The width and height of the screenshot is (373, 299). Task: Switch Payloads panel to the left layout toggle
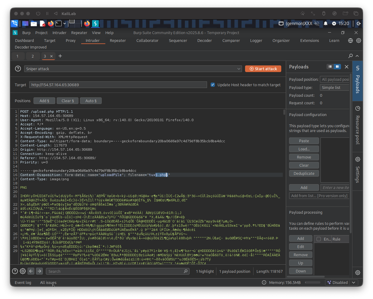point(330,67)
